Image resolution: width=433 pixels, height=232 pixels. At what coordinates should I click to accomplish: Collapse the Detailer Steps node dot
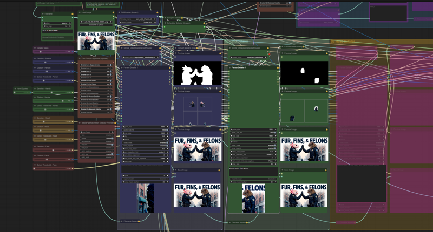coord(35,48)
